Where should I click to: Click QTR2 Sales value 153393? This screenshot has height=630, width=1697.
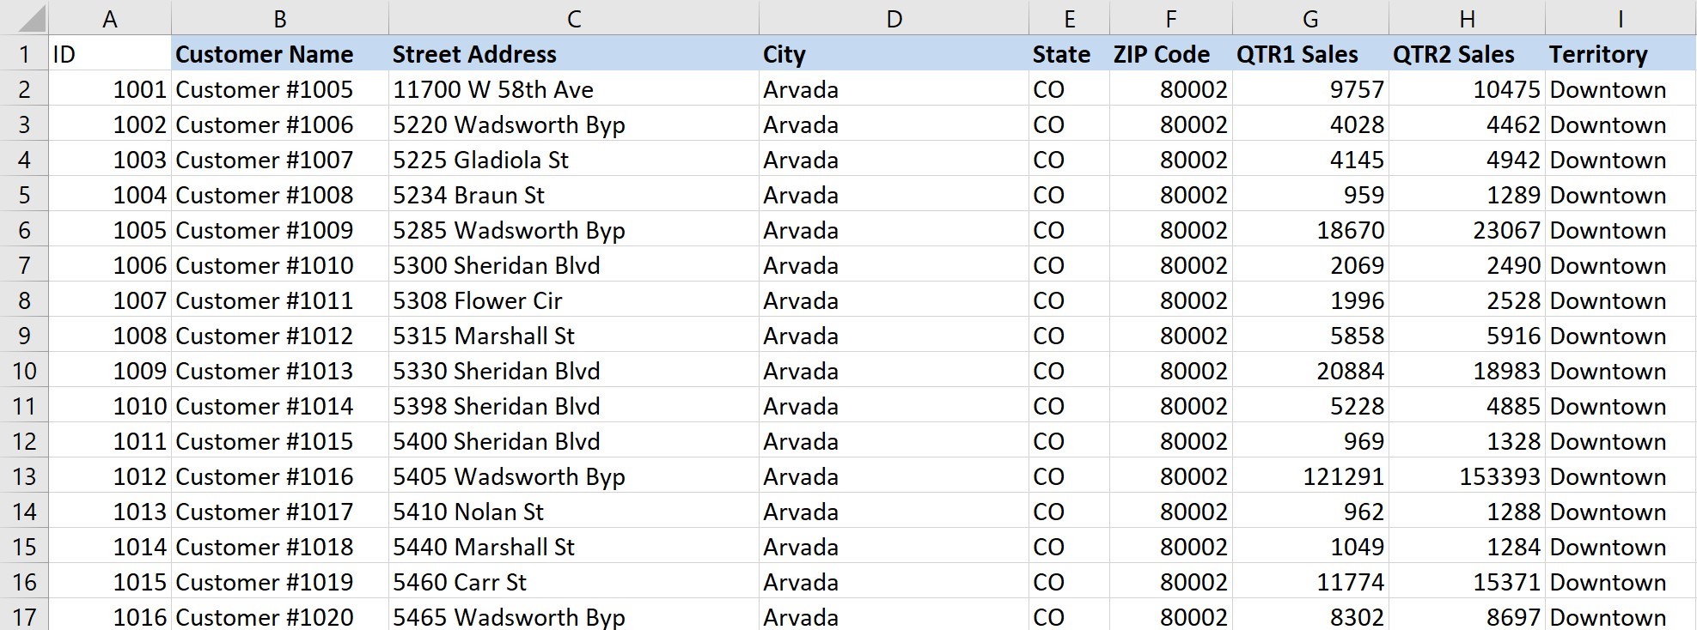pos(1499,476)
